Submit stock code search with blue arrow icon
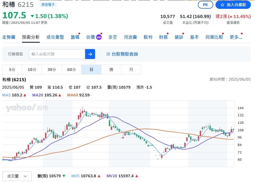This screenshot has width=255, height=182. pos(90,54)
